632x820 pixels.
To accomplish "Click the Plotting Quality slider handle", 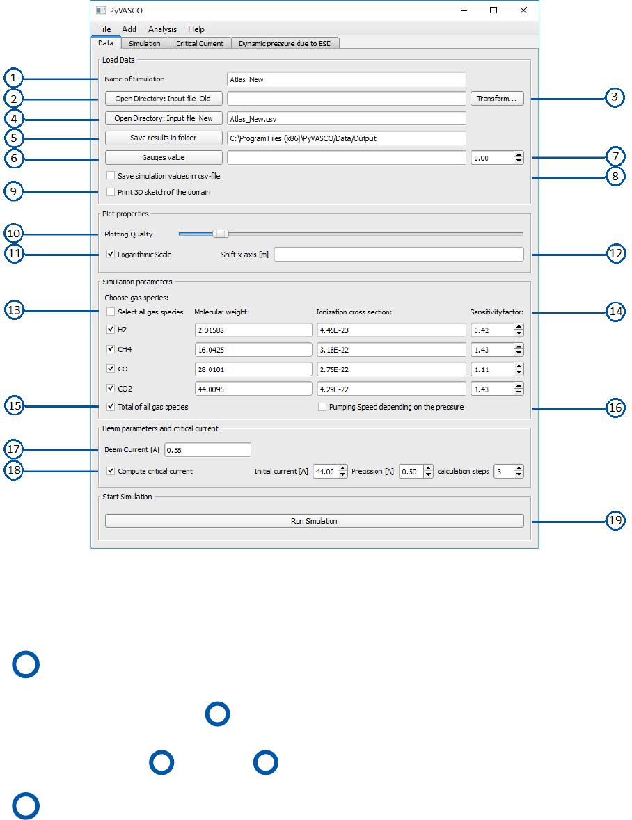I will click(x=220, y=234).
